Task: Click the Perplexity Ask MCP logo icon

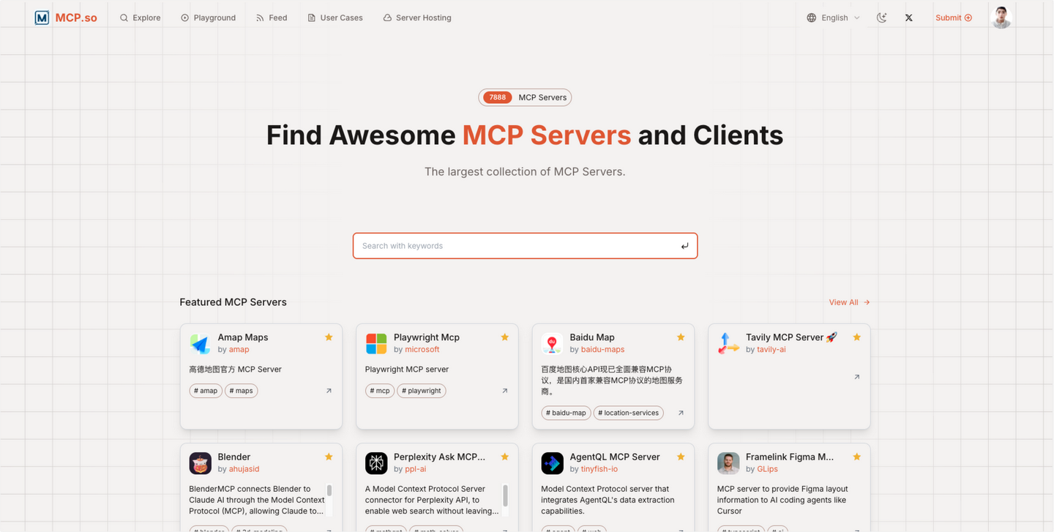Action: pos(376,463)
